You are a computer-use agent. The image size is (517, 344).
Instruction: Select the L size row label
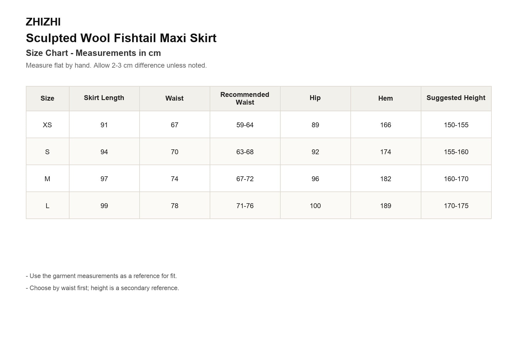click(47, 206)
